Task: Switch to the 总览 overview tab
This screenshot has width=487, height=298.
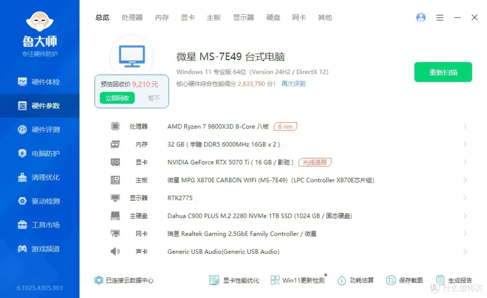Action: tap(102, 18)
